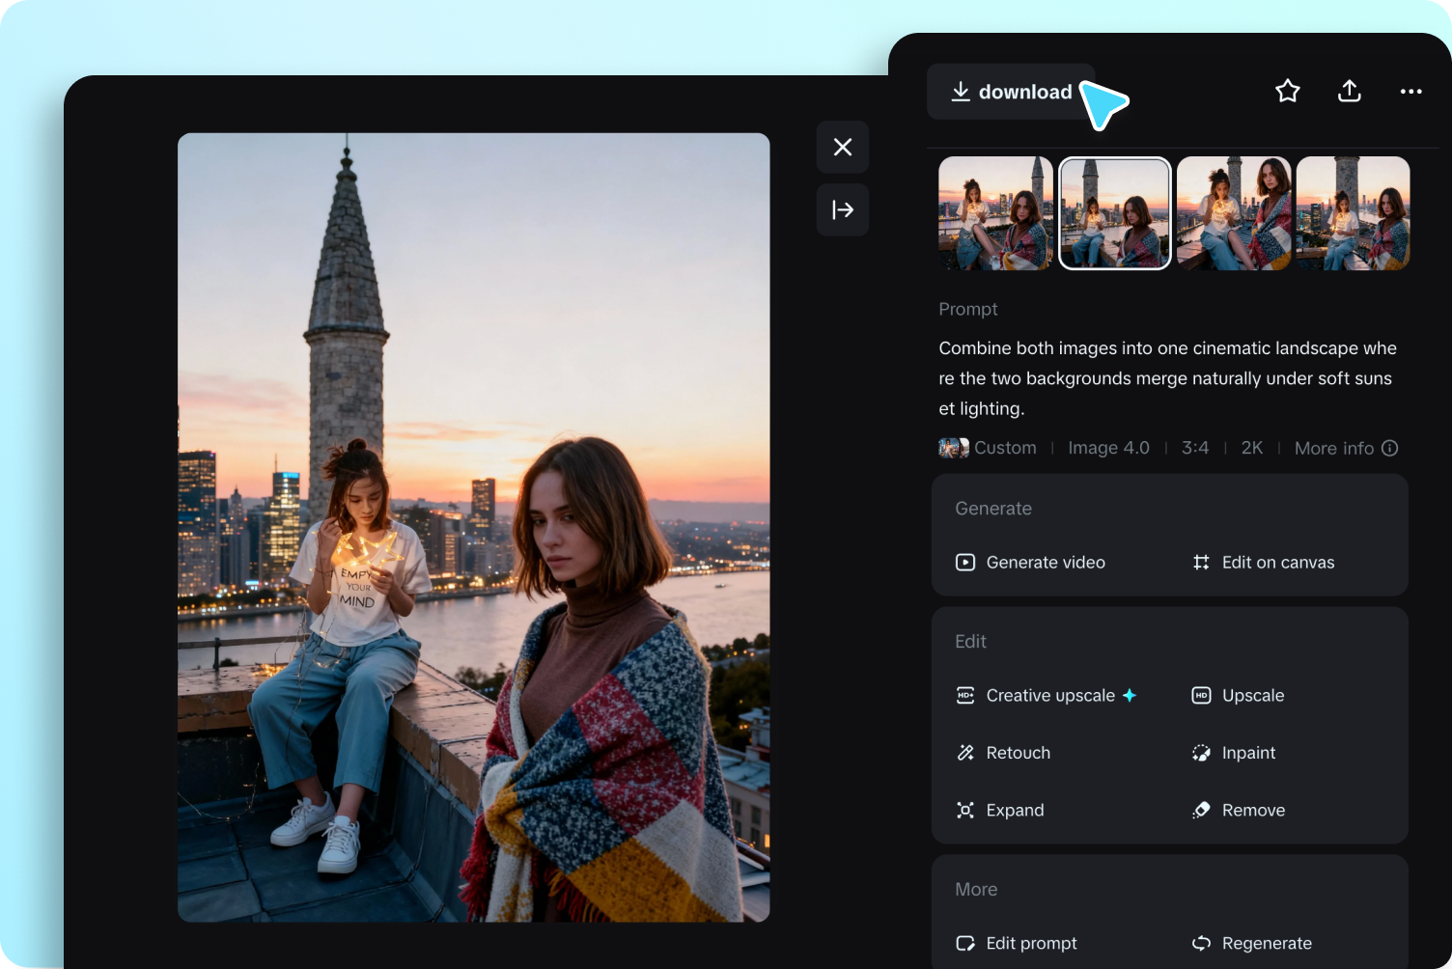Select the fourth generated image thumbnail
Viewport: 1452px width, 969px height.
pyautogui.click(x=1354, y=213)
